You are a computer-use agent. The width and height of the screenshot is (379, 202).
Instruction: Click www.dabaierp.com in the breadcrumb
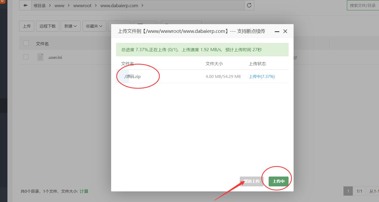(119, 5)
